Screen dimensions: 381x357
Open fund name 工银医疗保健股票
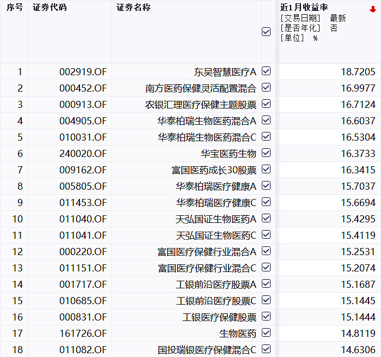pyautogui.click(x=219, y=317)
